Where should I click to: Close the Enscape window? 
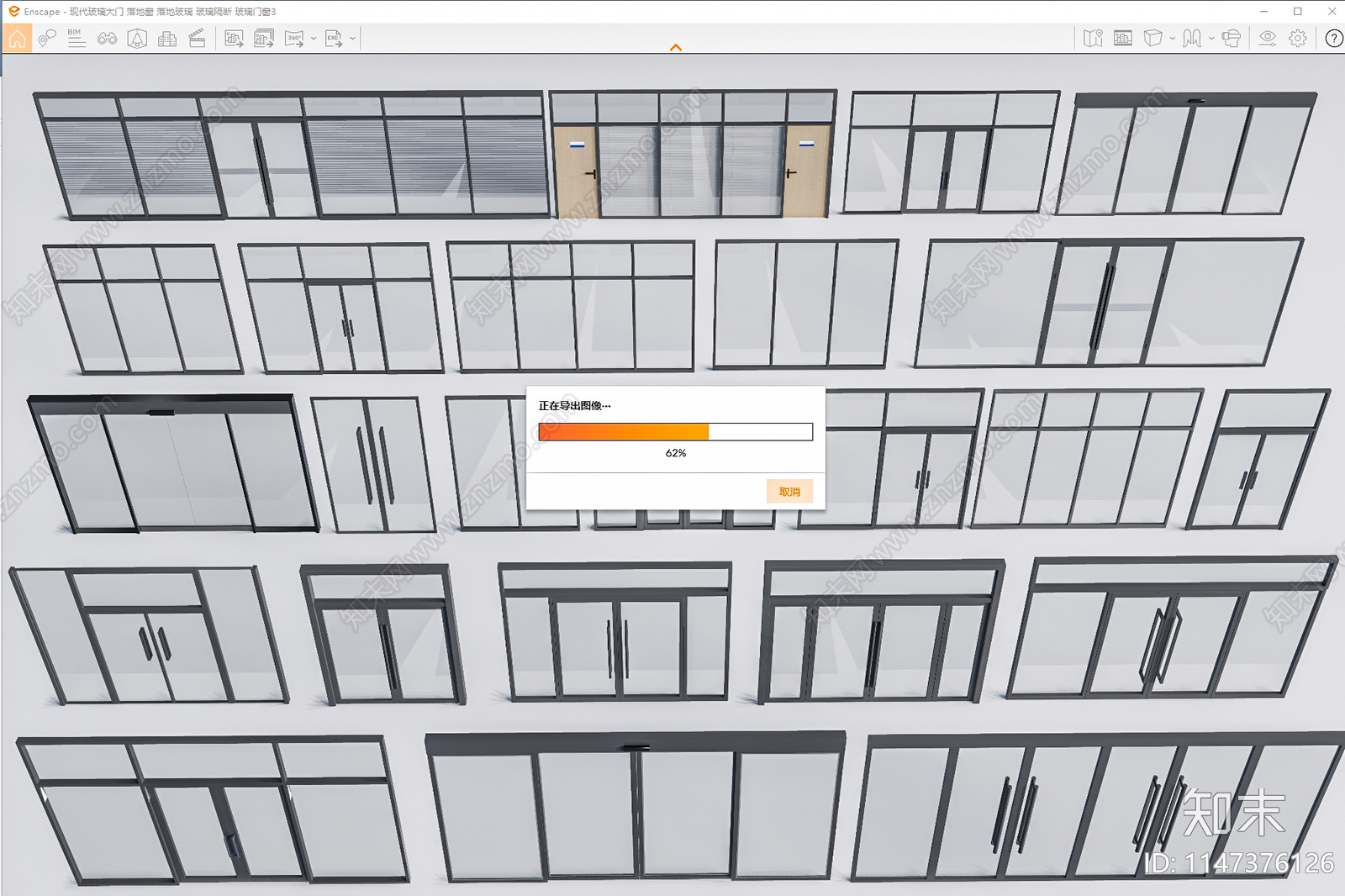(1332, 12)
